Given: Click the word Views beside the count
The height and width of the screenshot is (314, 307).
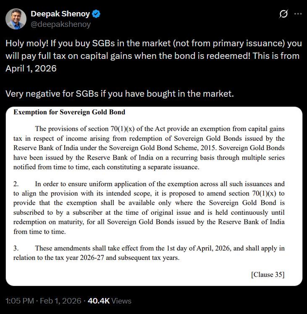Looking at the screenshot, I should (122, 301).
